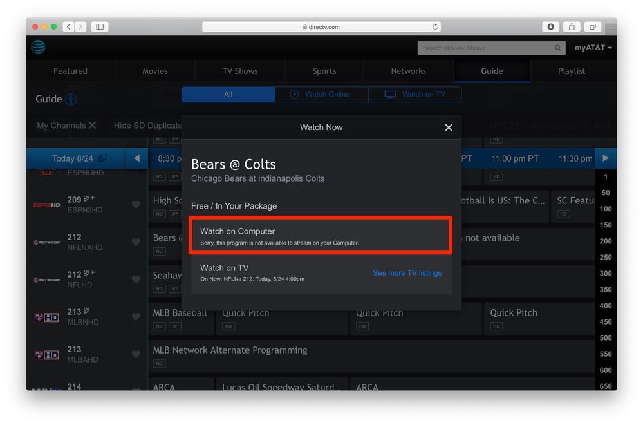
Task: Click the search magnifier icon
Action: [x=557, y=48]
